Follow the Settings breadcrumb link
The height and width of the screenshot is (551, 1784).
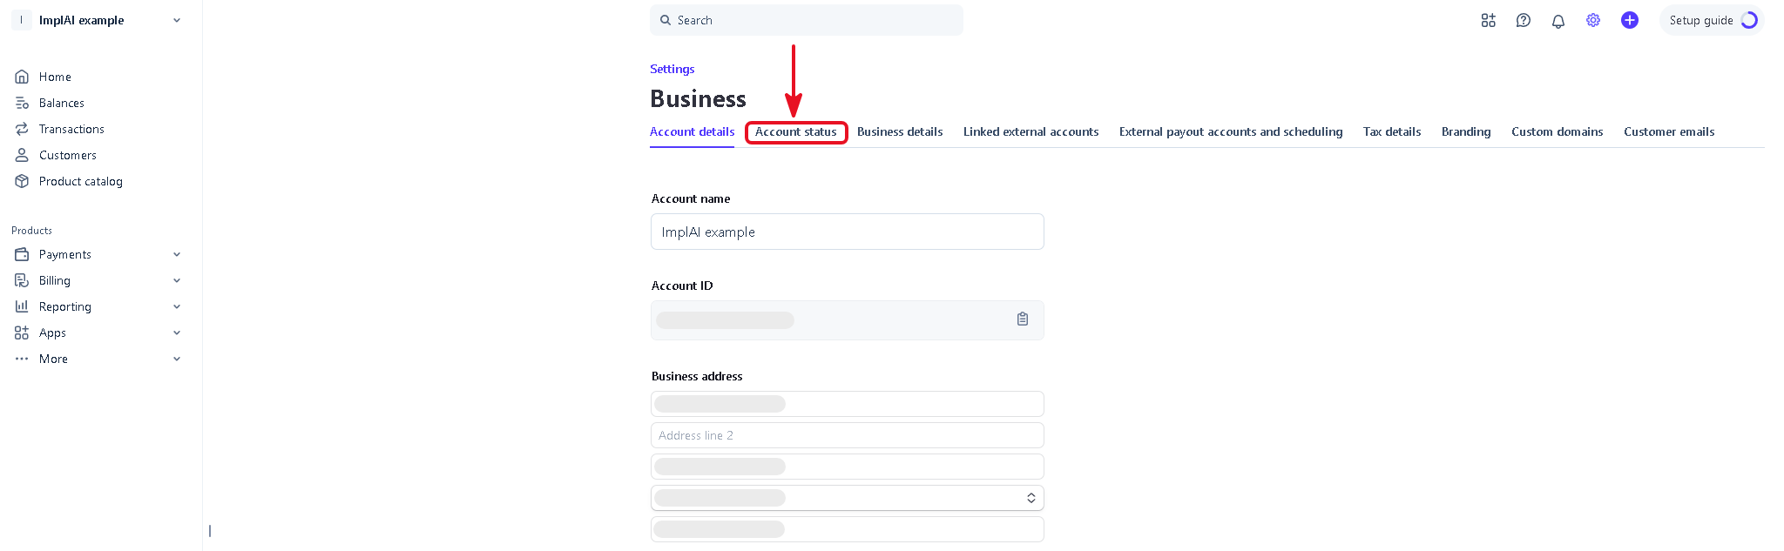pyautogui.click(x=672, y=69)
